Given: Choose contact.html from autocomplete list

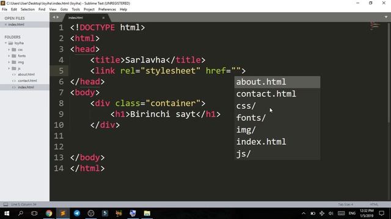Looking at the screenshot, I should click(277, 94).
